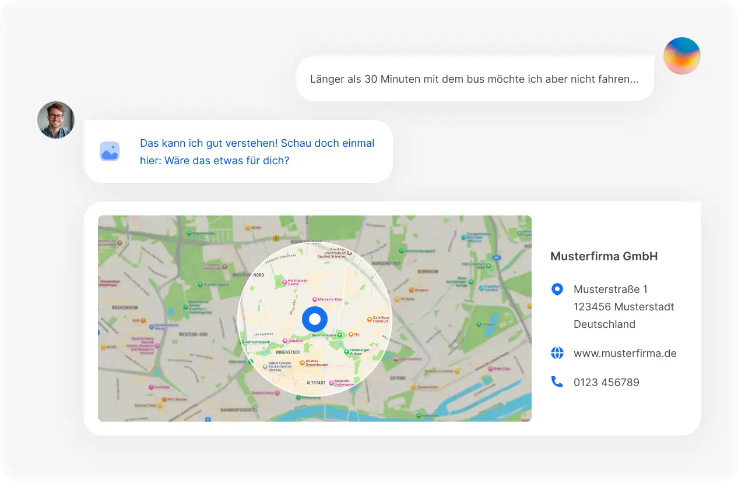Click the Musterstraße 1 address text
The width and height of the screenshot is (738, 481).
[x=610, y=289]
